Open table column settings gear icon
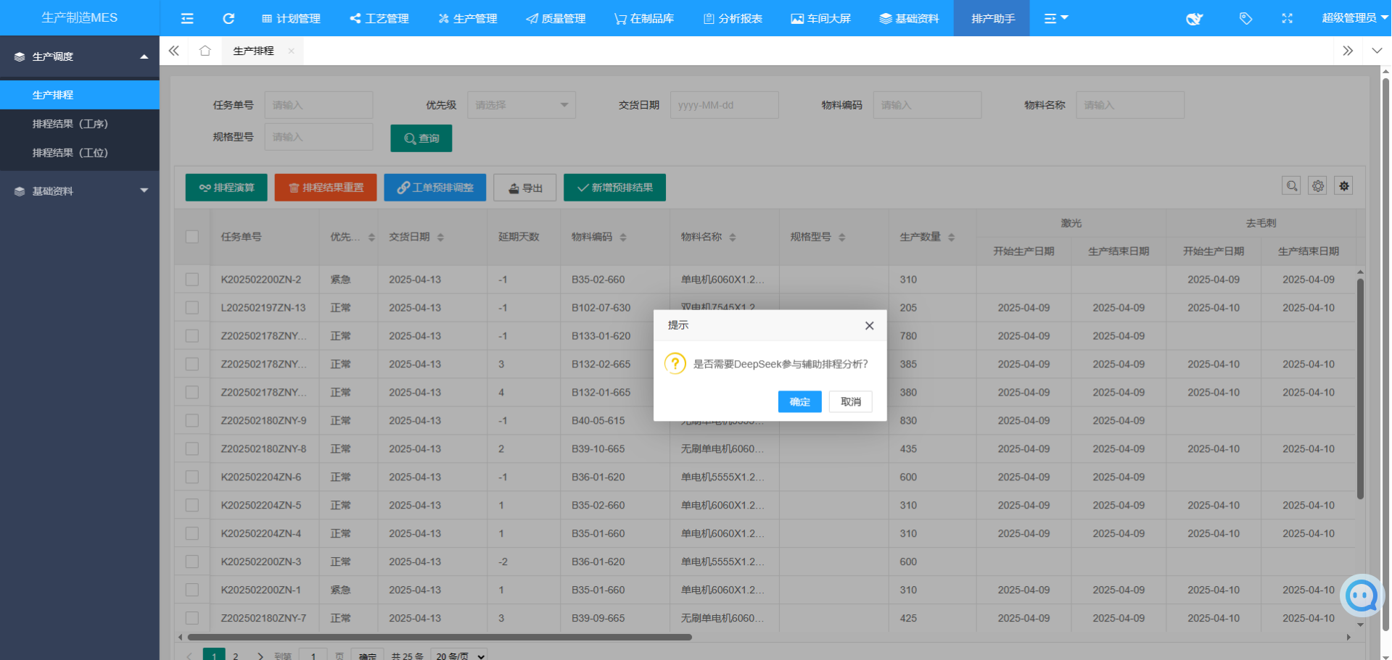 click(1317, 186)
